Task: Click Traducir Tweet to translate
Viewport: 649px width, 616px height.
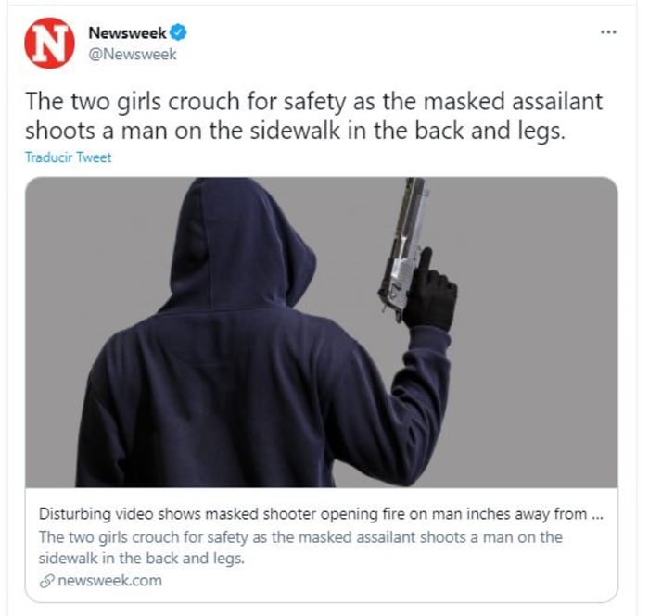Action: (68, 157)
